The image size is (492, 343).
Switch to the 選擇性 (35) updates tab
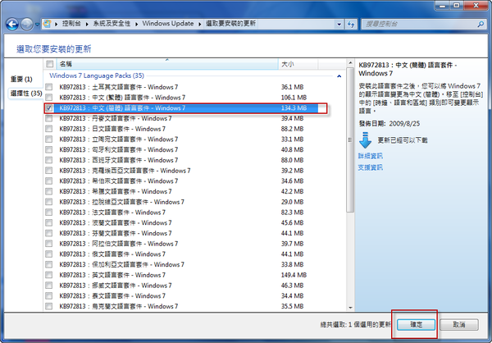[26, 94]
